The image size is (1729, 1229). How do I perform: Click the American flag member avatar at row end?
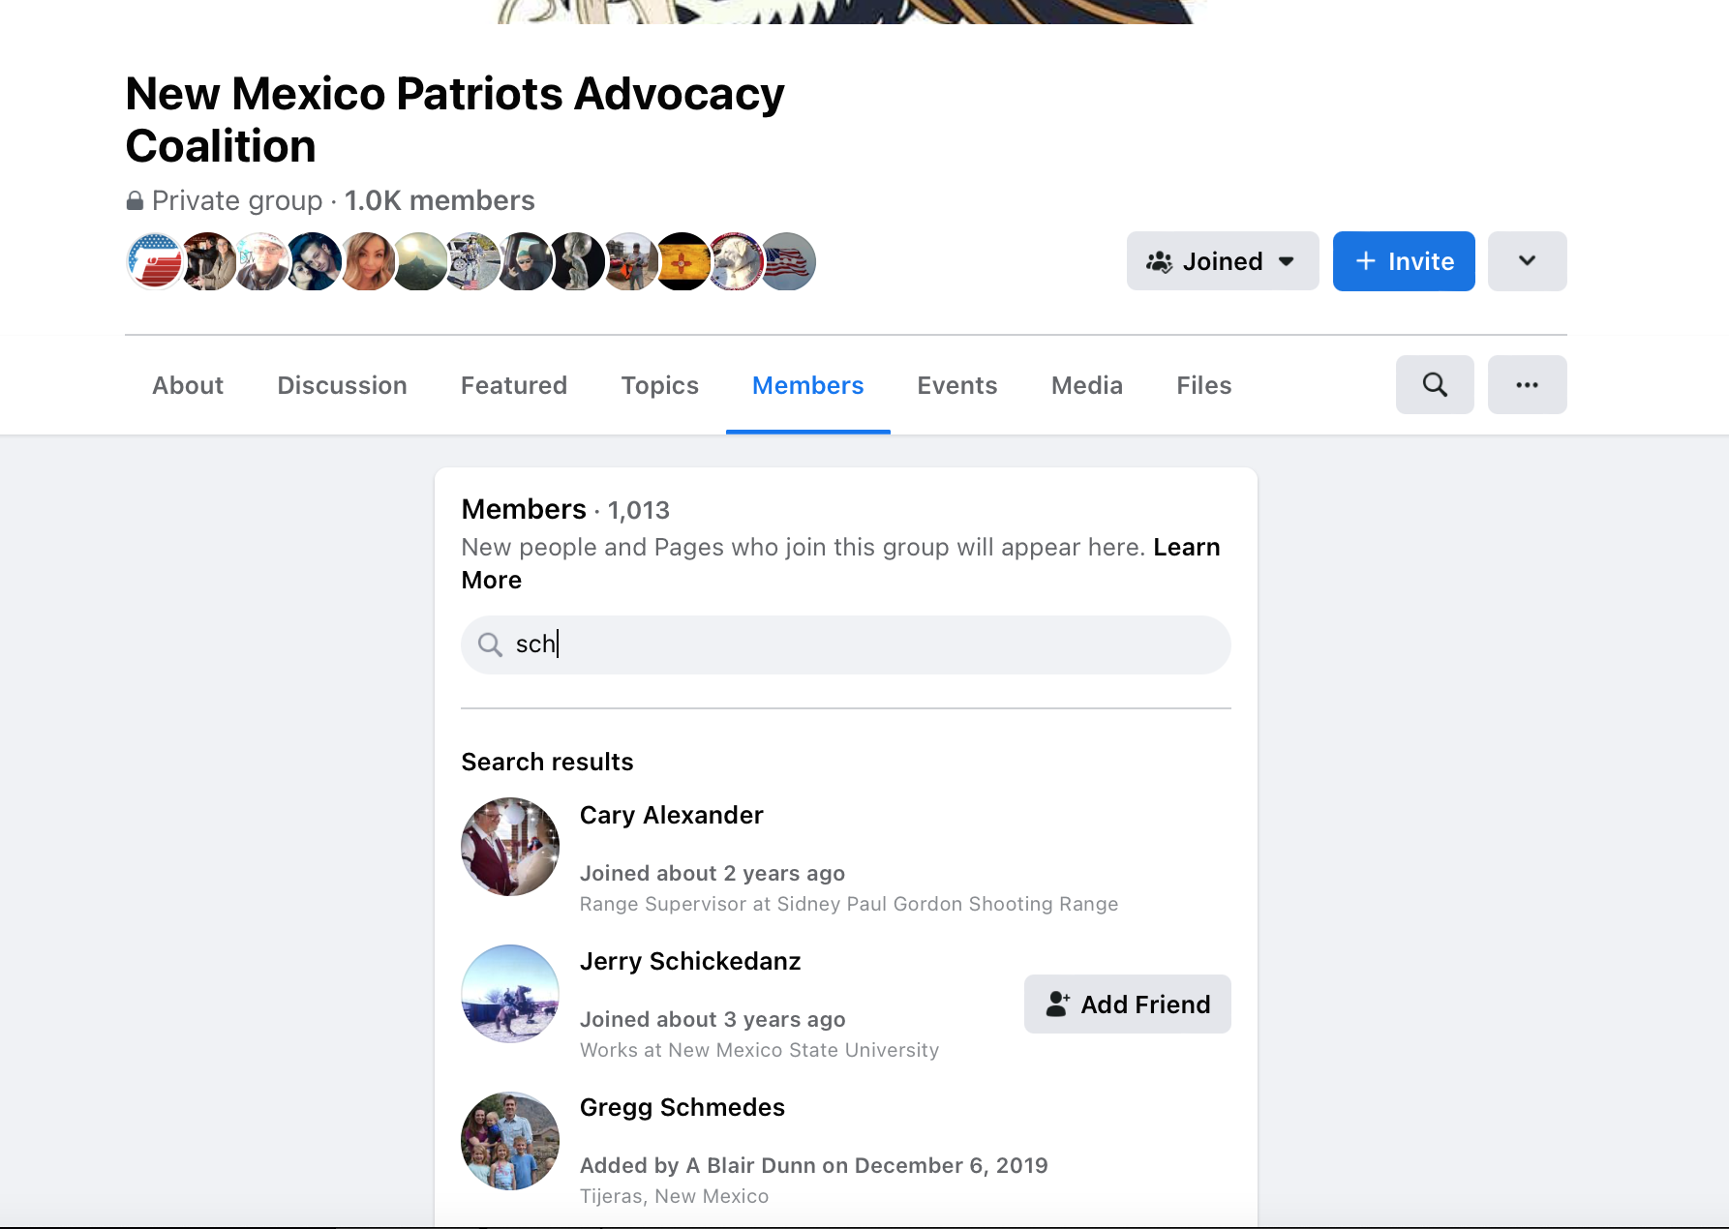tap(787, 261)
